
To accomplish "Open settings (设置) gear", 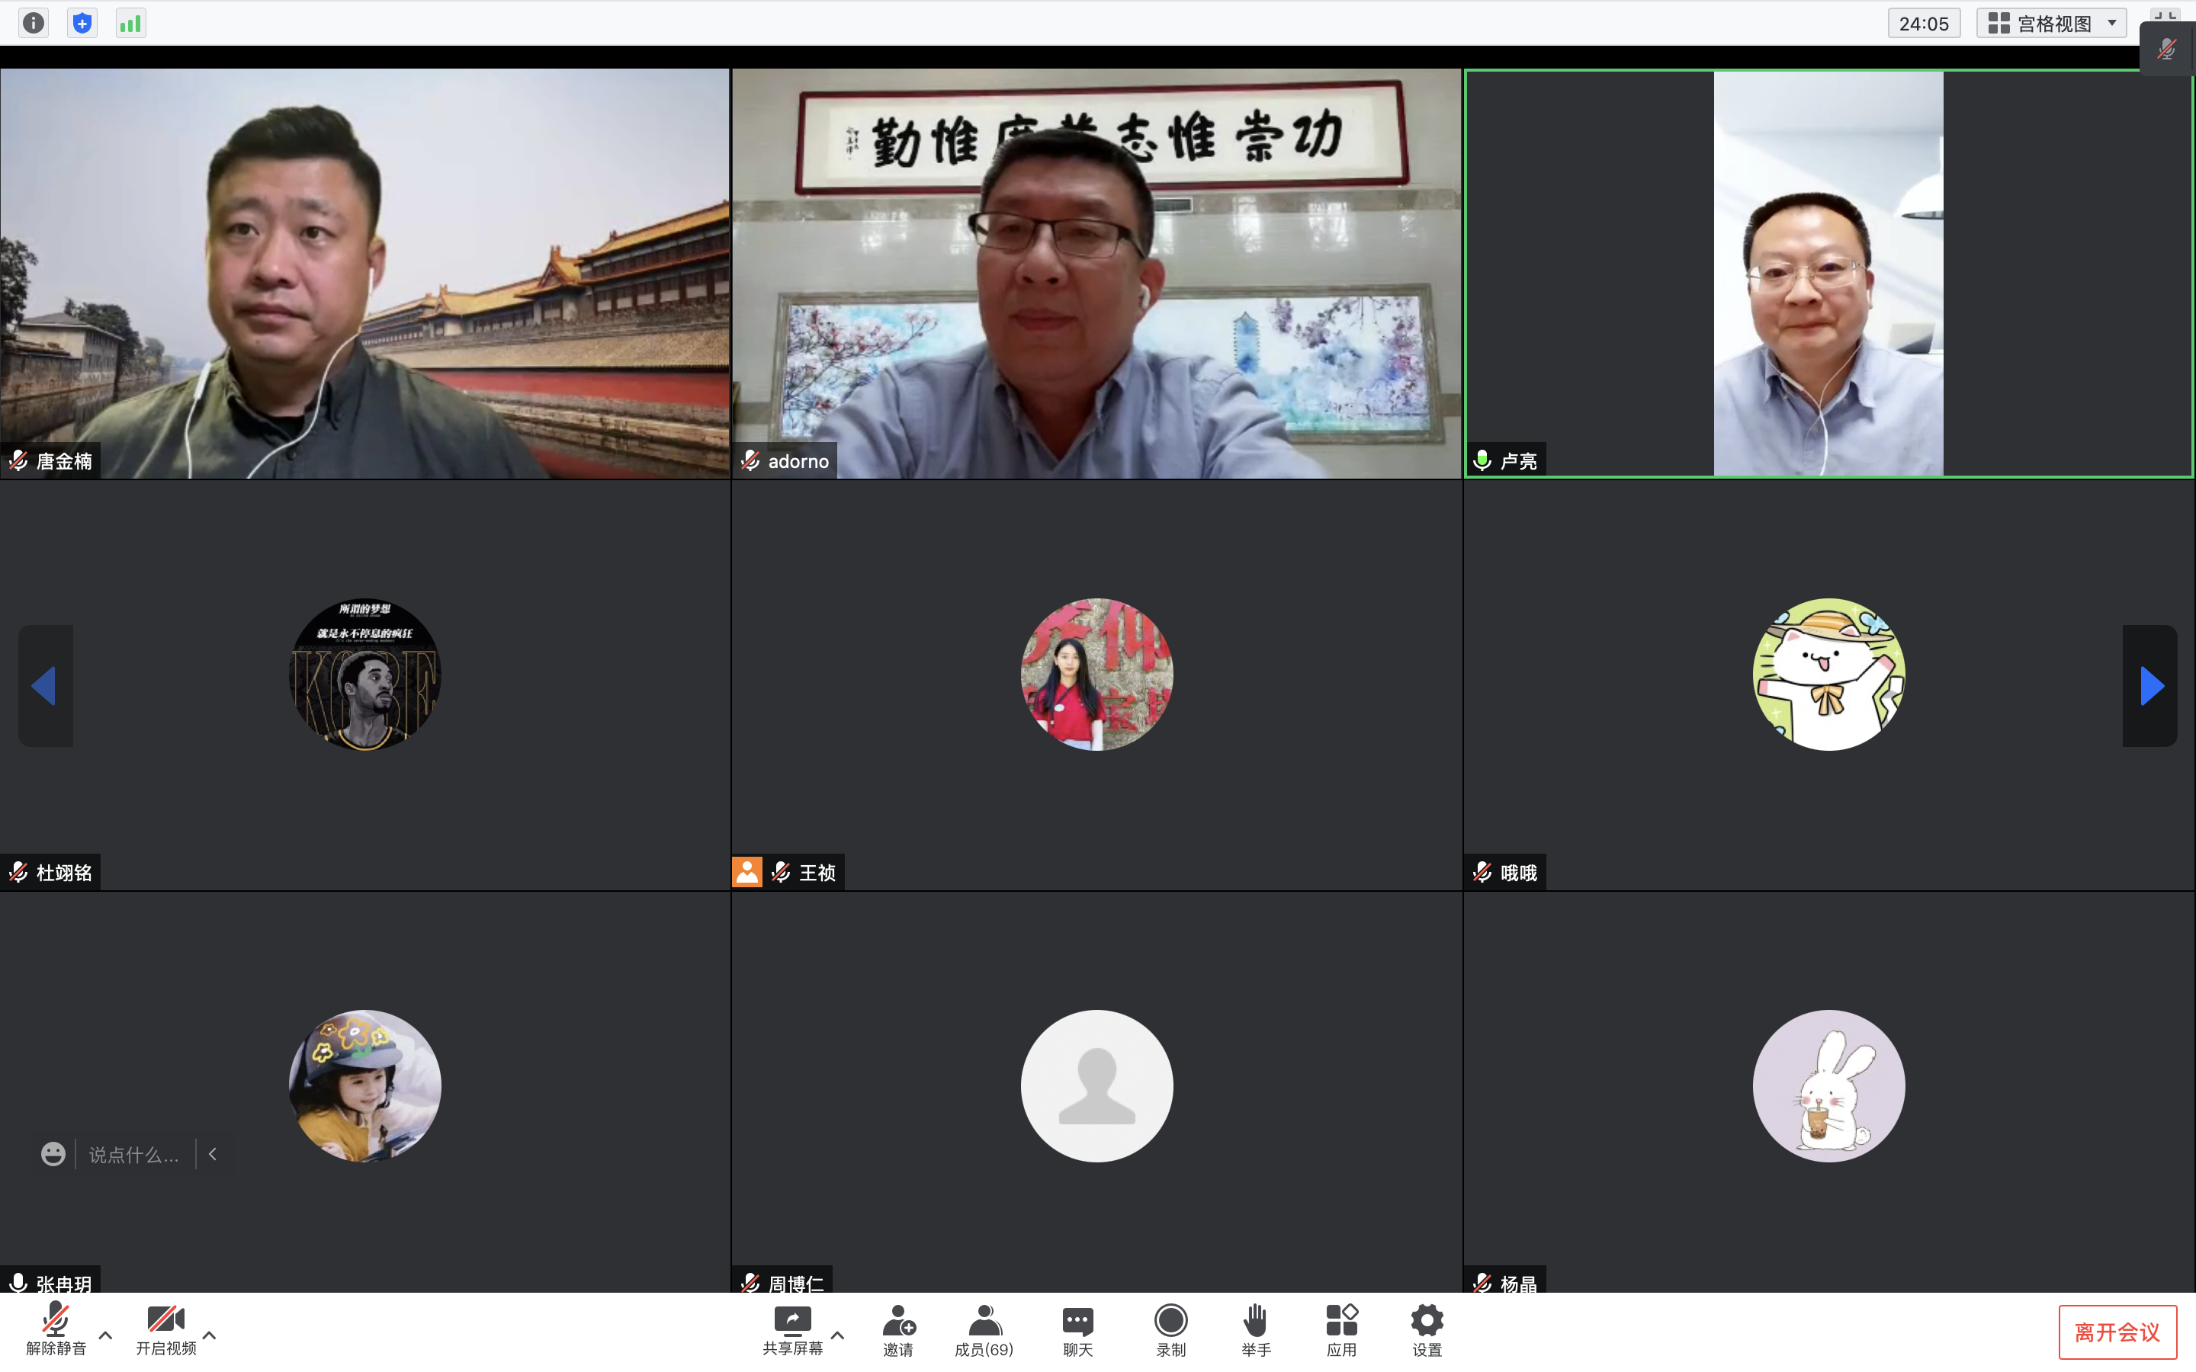I will (x=1427, y=1330).
